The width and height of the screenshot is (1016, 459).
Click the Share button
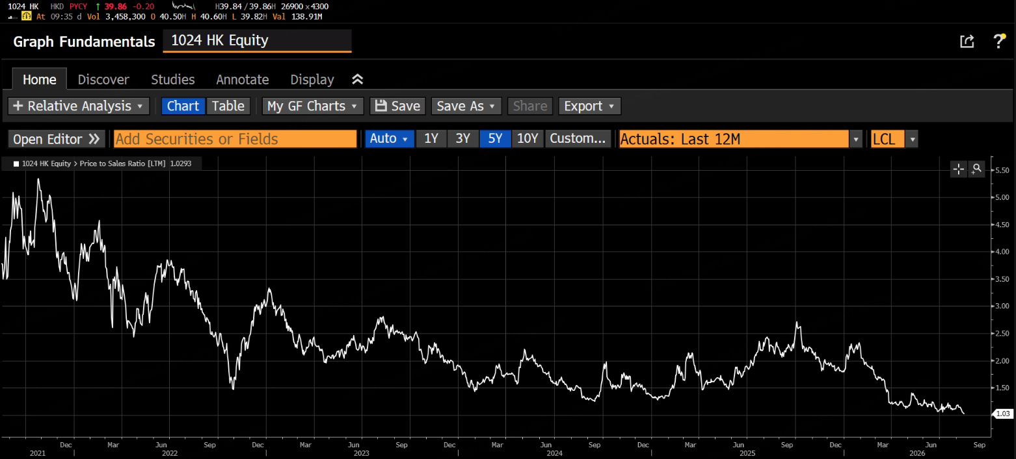click(530, 106)
